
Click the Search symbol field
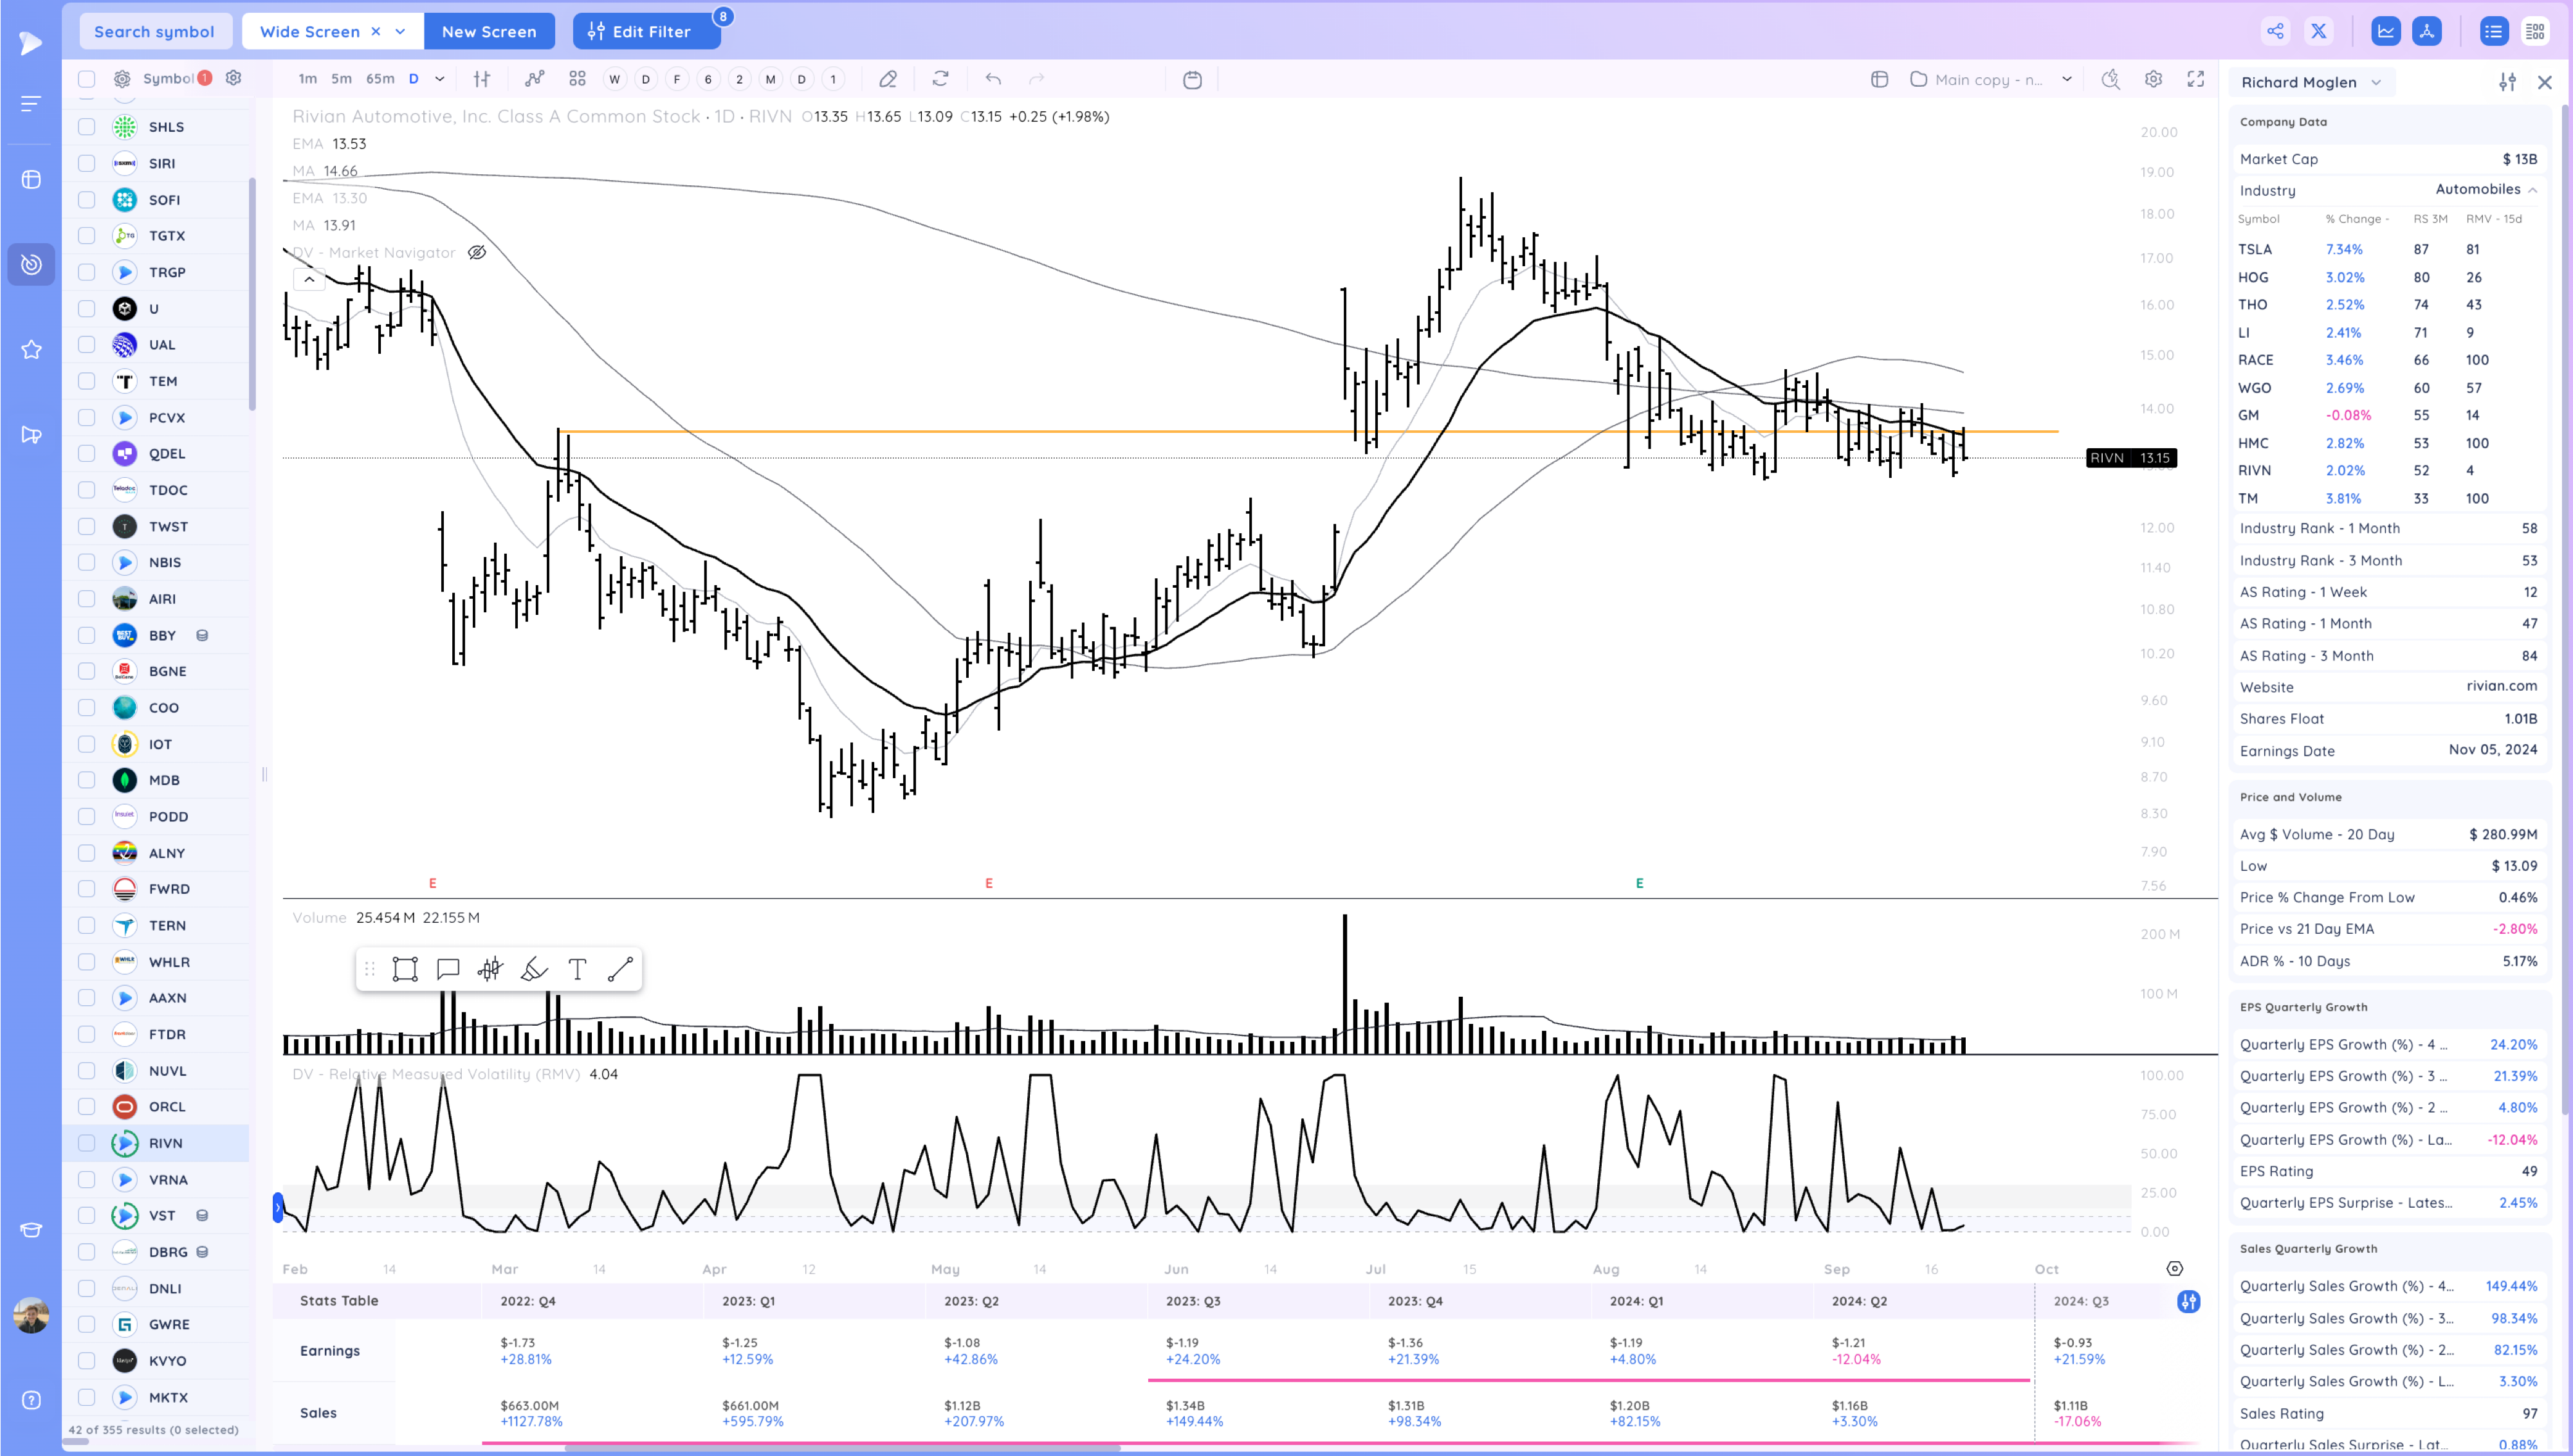(154, 31)
